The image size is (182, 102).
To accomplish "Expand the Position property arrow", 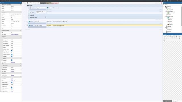I will pos(10,14).
